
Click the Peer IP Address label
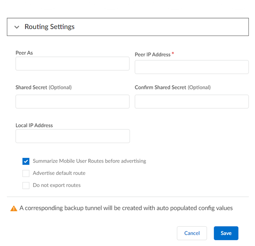click(152, 55)
